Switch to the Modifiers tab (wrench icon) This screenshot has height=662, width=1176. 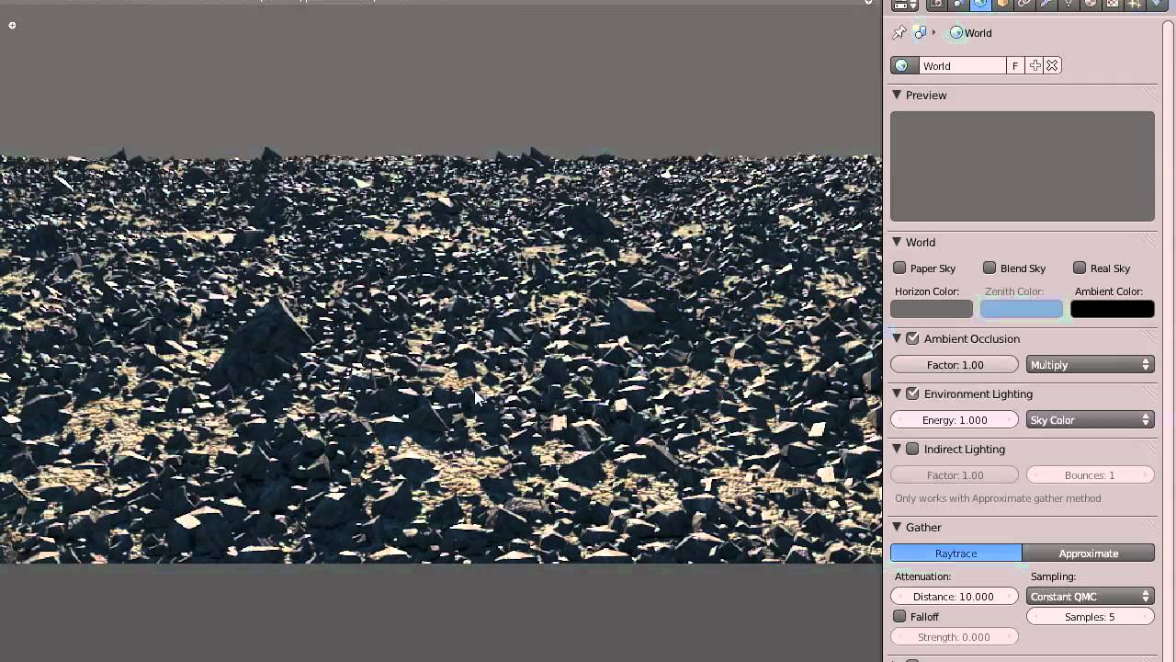pyautogui.click(x=1046, y=4)
